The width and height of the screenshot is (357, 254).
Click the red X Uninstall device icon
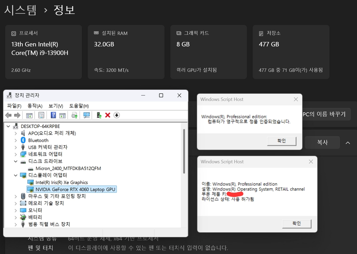[x=108, y=115]
